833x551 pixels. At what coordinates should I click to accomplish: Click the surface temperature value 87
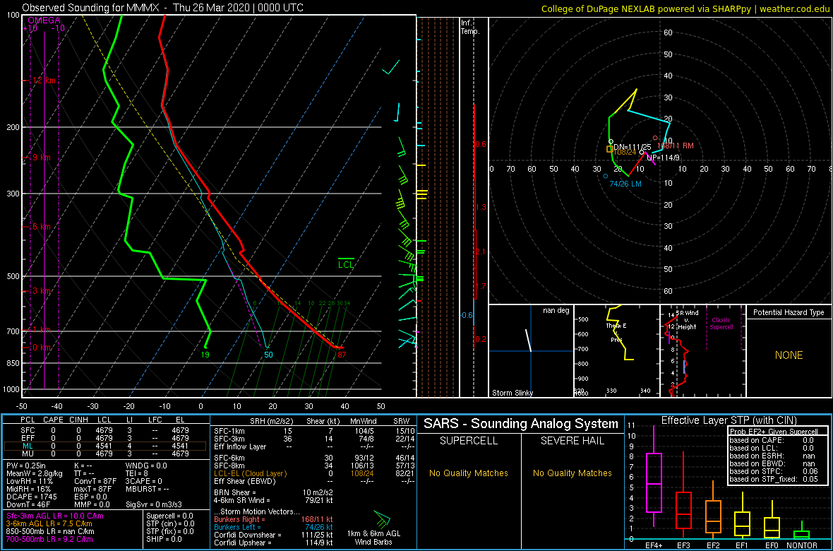[x=342, y=355]
